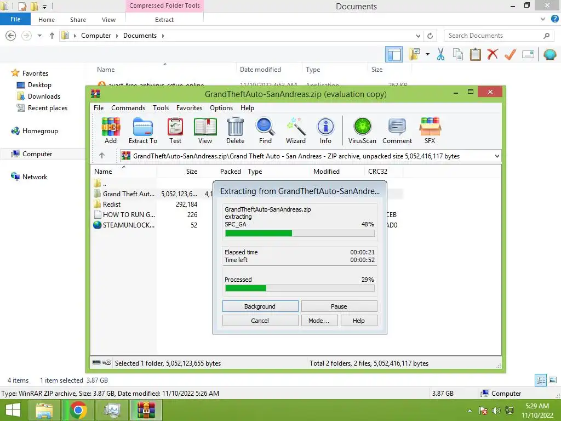This screenshot has width=561, height=421.
Task: Expand the ribbon chevron in Explorer
Action: point(543,19)
